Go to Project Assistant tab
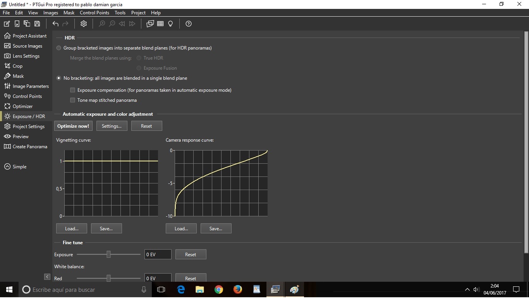The width and height of the screenshot is (529, 298). (x=26, y=36)
